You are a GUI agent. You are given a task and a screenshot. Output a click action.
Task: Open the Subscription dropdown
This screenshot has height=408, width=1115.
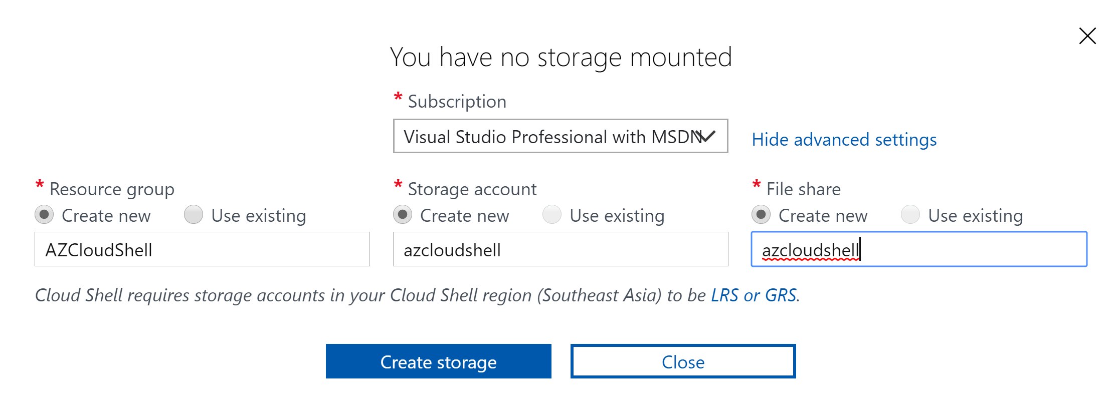[551, 136]
